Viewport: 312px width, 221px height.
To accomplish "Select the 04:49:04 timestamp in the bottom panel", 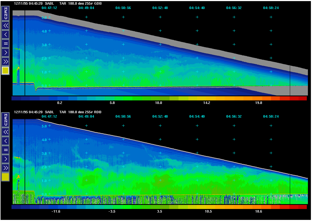I will pyautogui.click(x=86, y=117).
